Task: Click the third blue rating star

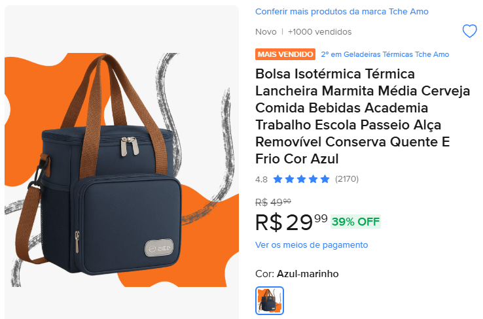Action: [301, 179]
